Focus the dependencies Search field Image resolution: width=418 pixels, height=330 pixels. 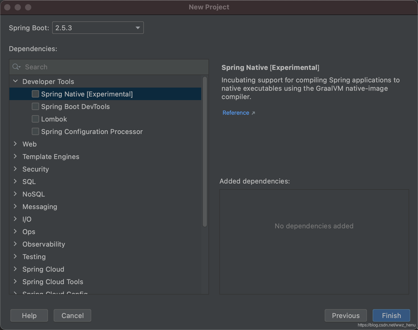[x=109, y=67]
